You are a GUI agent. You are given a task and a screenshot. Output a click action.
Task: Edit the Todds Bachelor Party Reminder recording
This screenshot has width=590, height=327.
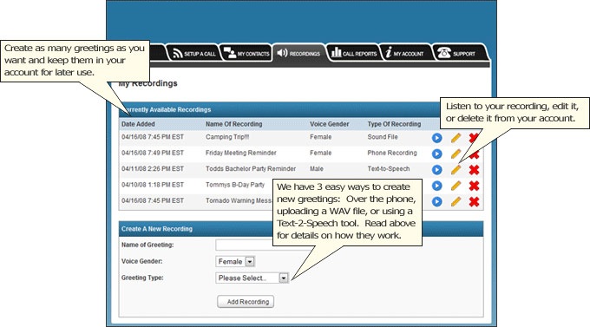point(456,170)
